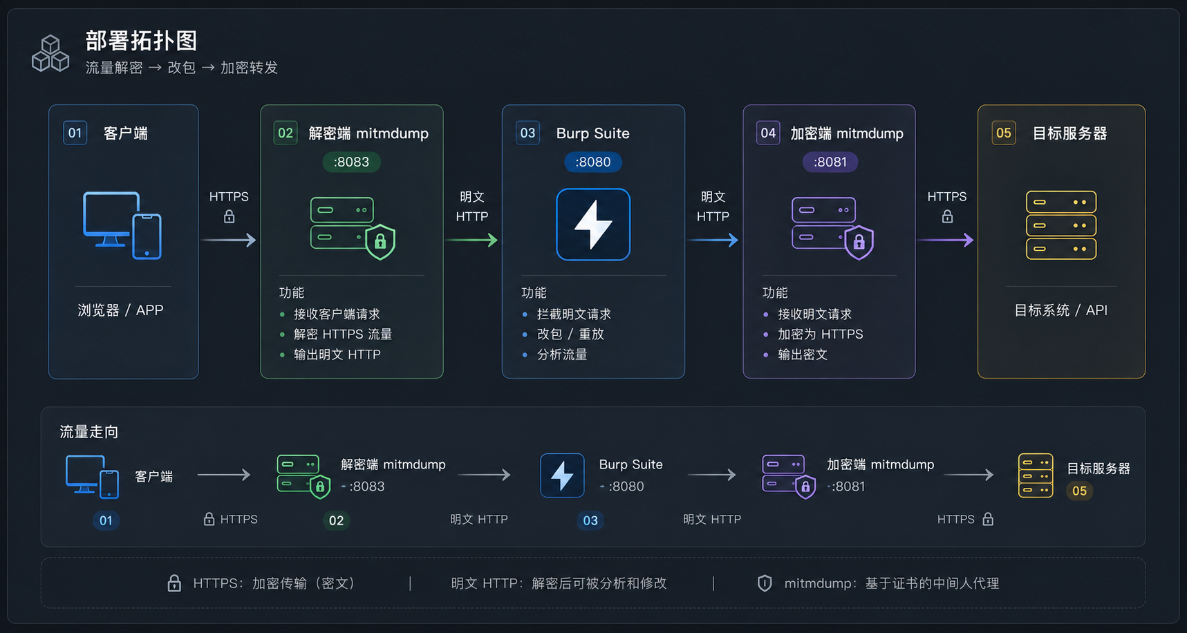Screen dimensions: 1187x633
Task: Click the 拦截明文请求 bullet
Action: 574,314
